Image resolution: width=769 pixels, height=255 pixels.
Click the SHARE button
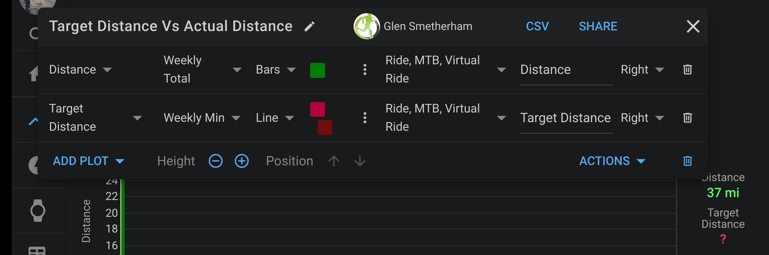[x=598, y=26]
